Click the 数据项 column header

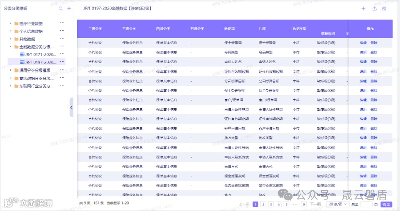tap(229, 29)
